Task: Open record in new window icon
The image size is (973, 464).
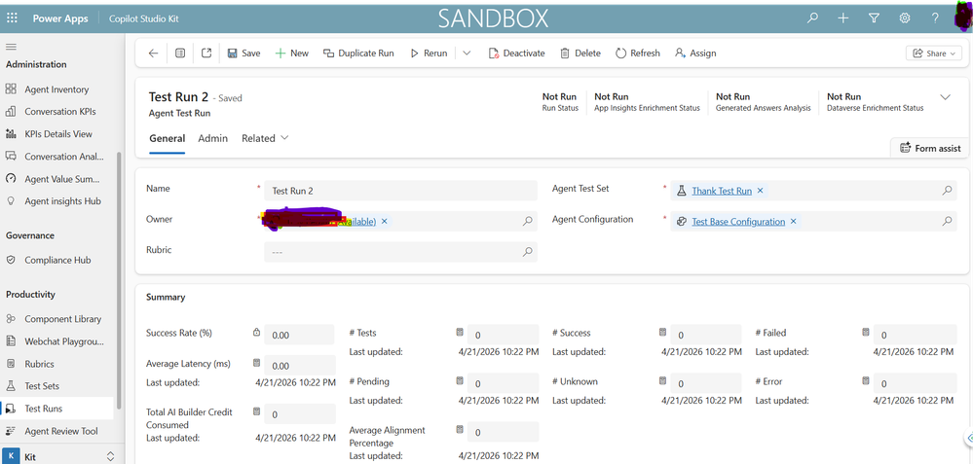Action: [206, 54]
